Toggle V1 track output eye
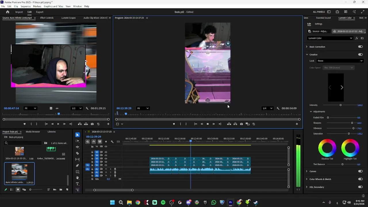Screen dimensions: 368x207 click(106, 165)
